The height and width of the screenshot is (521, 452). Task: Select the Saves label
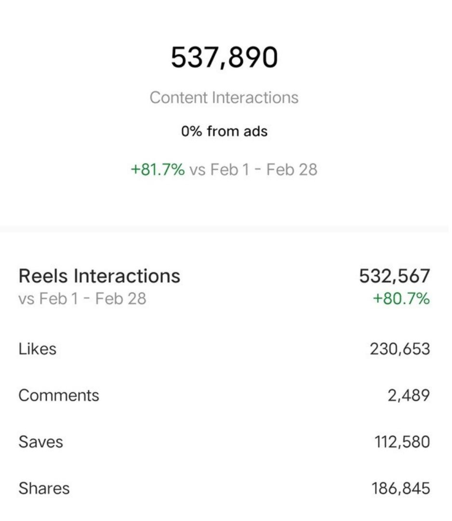(40, 442)
